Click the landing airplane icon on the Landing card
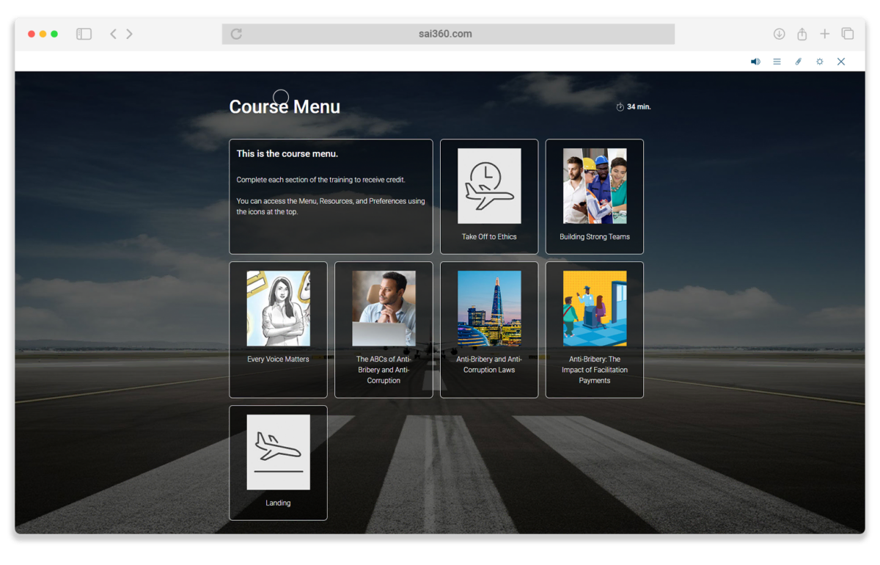The width and height of the screenshot is (880, 565). [x=278, y=452]
